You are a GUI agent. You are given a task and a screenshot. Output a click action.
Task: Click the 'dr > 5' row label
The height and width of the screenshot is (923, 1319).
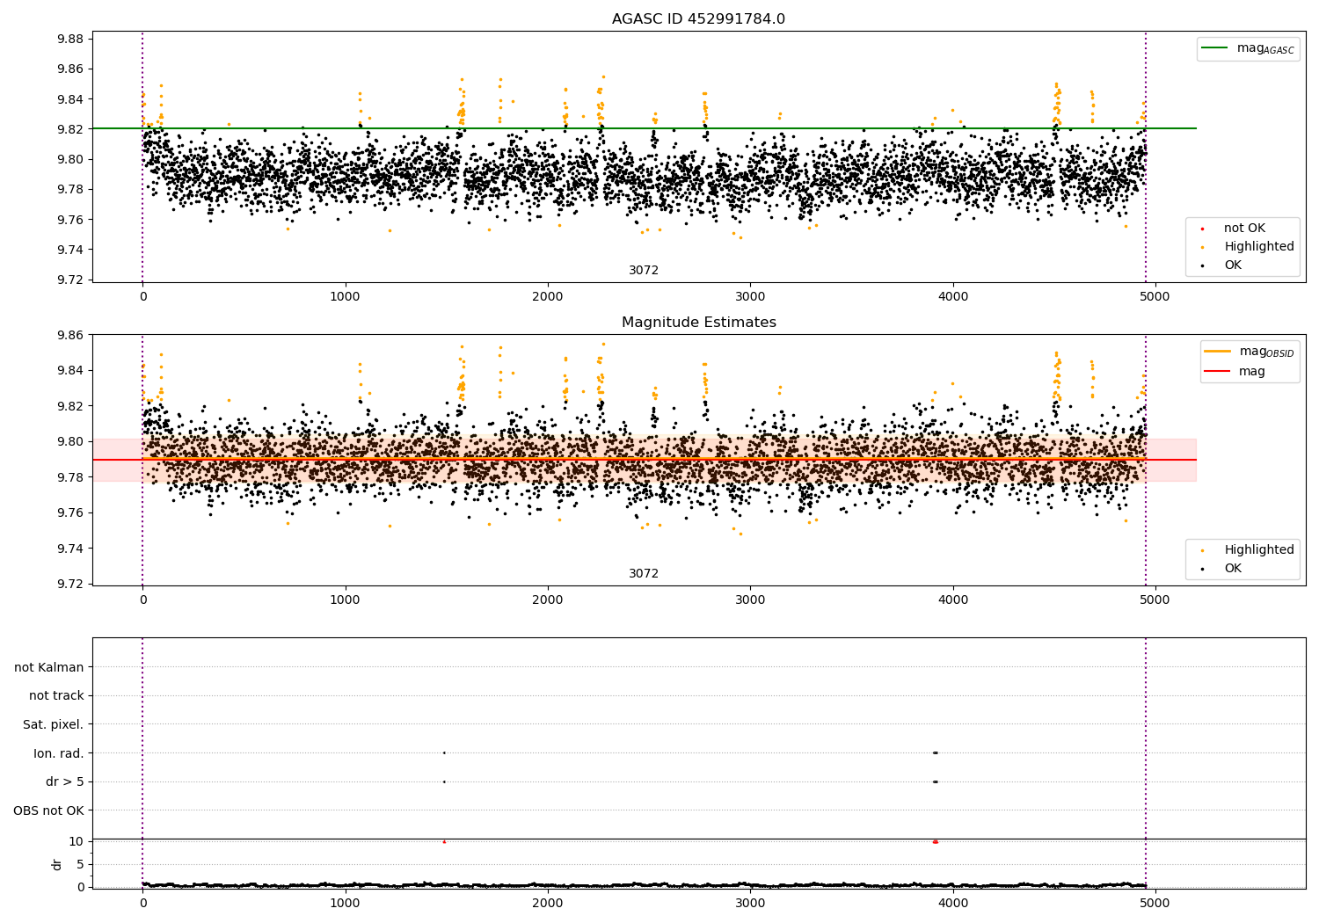coord(65,782)
